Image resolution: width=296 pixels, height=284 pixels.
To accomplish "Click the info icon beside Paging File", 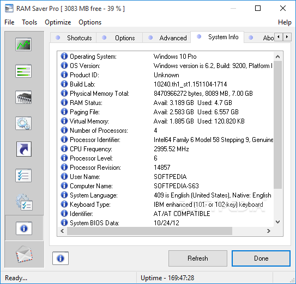I will tap(64, 112).
